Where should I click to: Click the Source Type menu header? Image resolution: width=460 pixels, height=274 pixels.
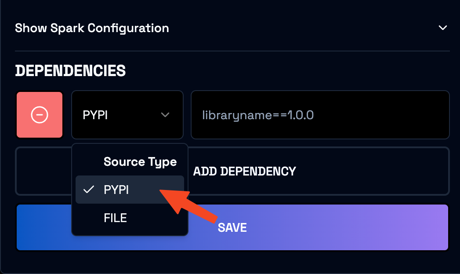coord(140,161)
